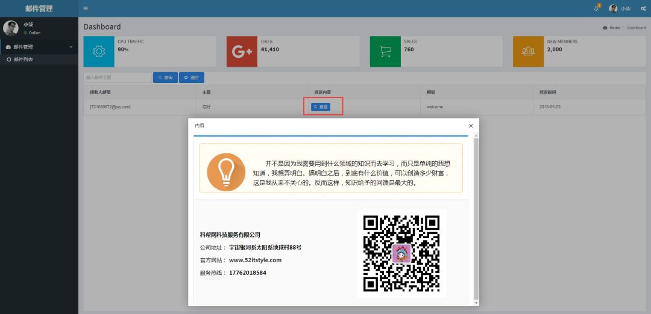The height and width of the screenshot is (314, 651).
Task: Open the settings gears icon at top right
Action: click(643, 8)
